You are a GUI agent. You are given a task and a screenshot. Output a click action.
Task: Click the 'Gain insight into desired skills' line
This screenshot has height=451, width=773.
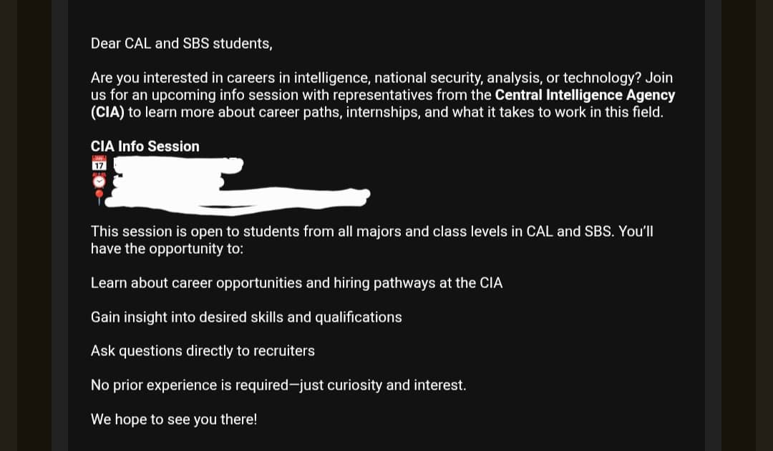[246, 317]
